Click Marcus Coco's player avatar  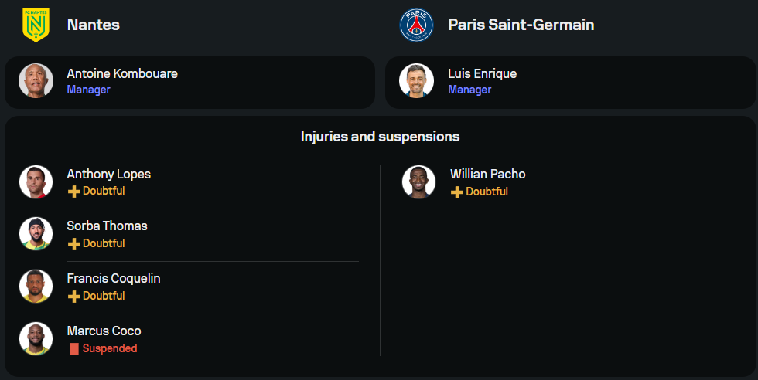(36, 339)
